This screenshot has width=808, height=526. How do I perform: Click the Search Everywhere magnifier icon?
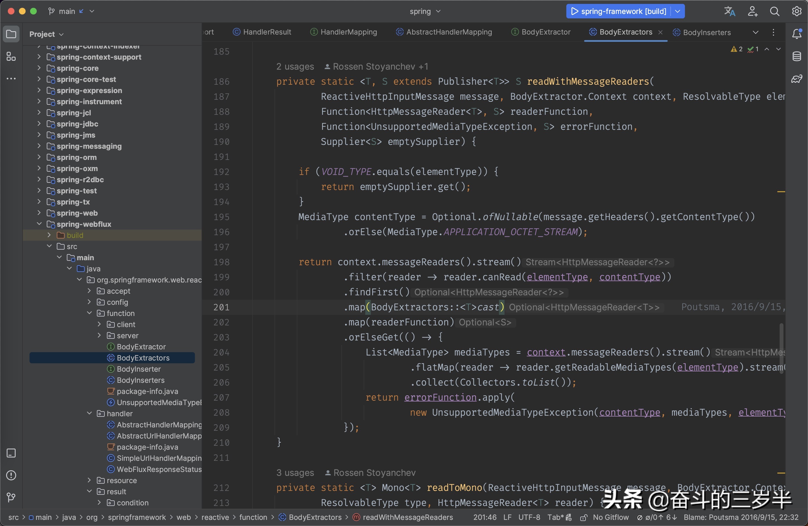coord(774,11)
